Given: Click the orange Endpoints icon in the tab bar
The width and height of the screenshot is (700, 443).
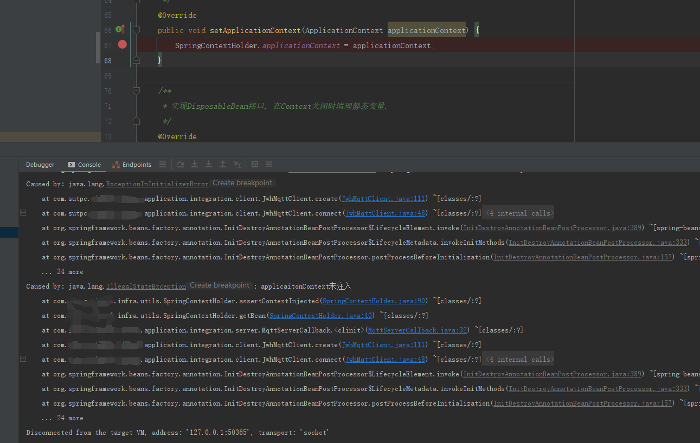Looking at the screenshot, I should pyautogui.click(x=115, y=164).
